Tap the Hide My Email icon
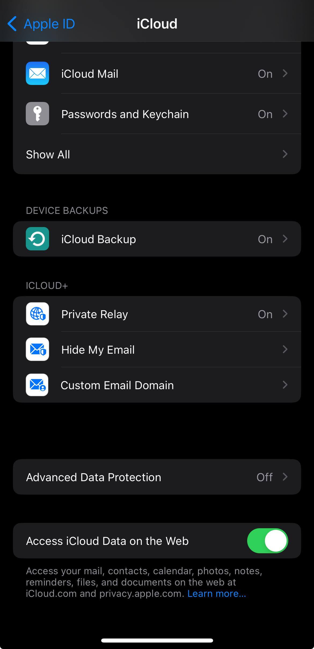314x649 pixels. click(37, 349)
